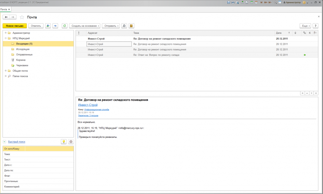Open the Инвест-Строй sender link
The width and height of the screenshot is (323, 194).
(x=88, y=105)
